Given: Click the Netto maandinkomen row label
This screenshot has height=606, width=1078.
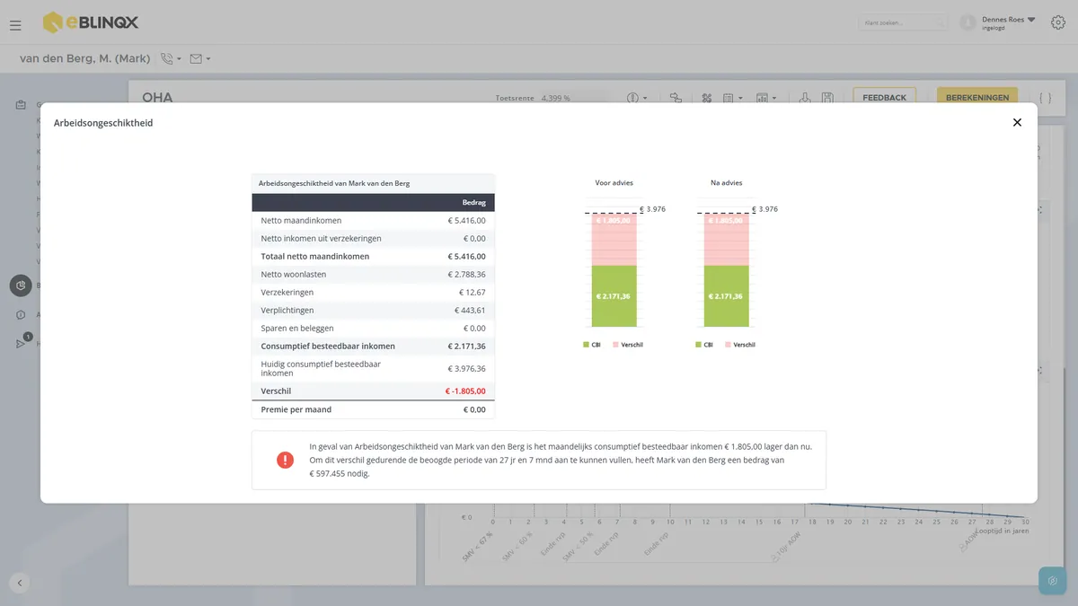Looking at the screenshot, I should pos(301,221).
